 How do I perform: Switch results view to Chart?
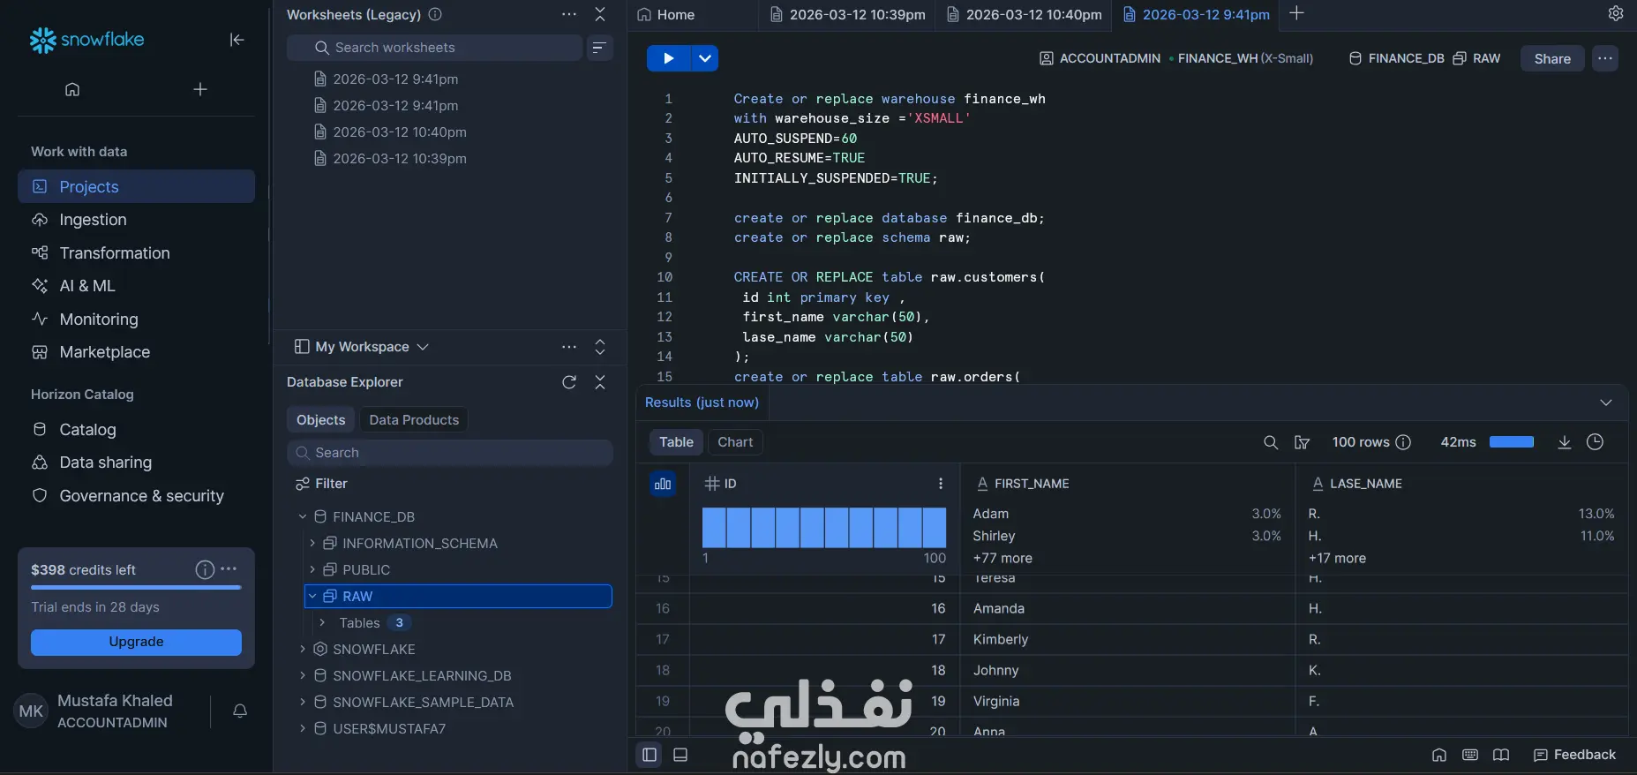click(735, 442)
